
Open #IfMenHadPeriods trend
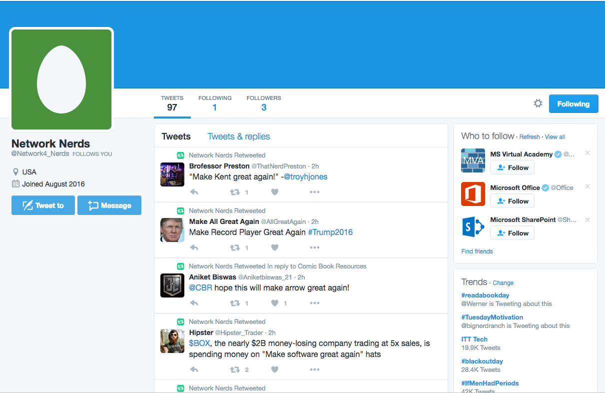click(x=490, y=383)
